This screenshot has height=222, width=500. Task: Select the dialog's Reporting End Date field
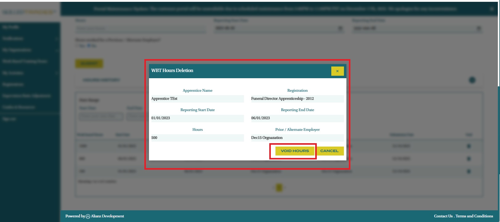tap(297, 118)
